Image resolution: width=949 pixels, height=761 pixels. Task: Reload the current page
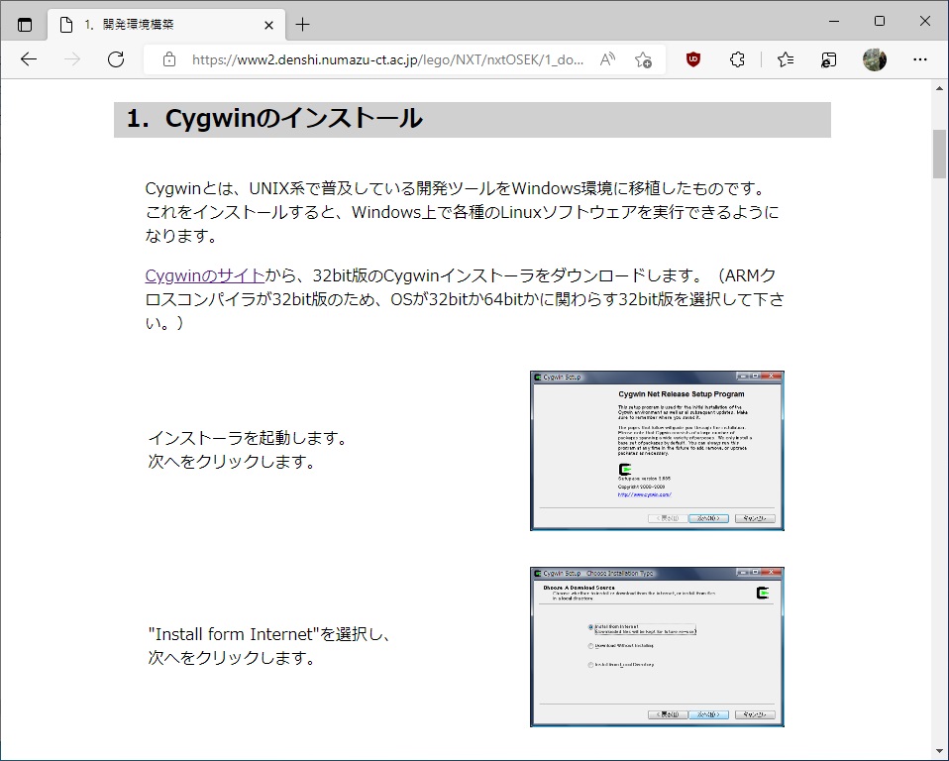point(116,59)
